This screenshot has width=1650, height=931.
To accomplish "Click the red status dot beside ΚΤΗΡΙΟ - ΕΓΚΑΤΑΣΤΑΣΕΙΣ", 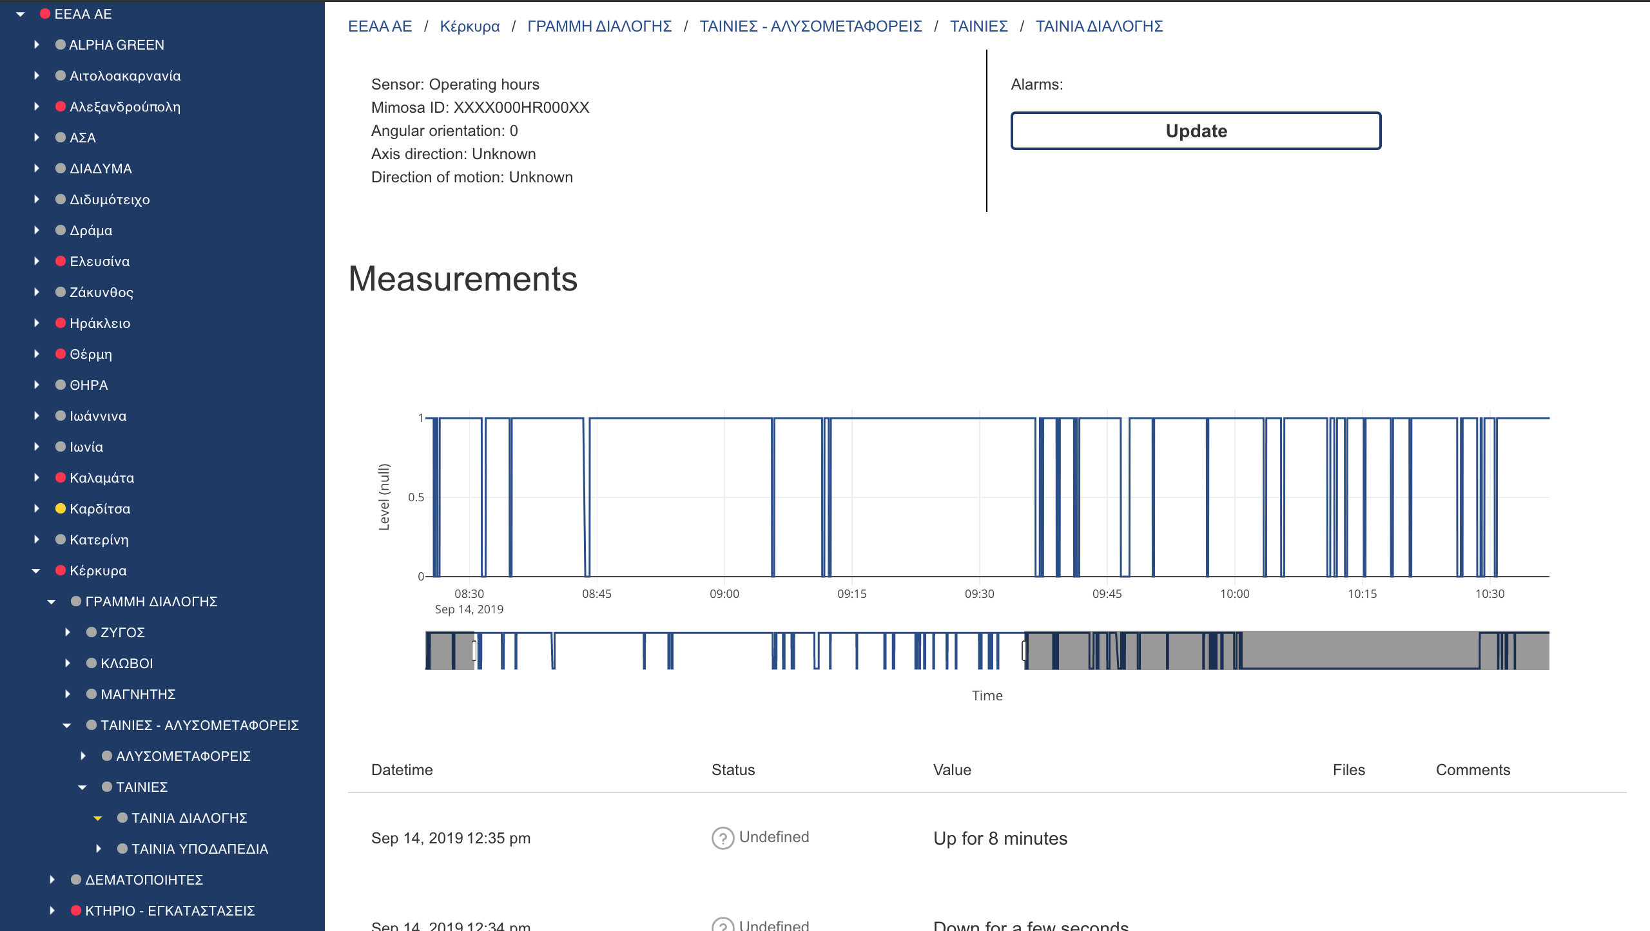I will [76, 911].
